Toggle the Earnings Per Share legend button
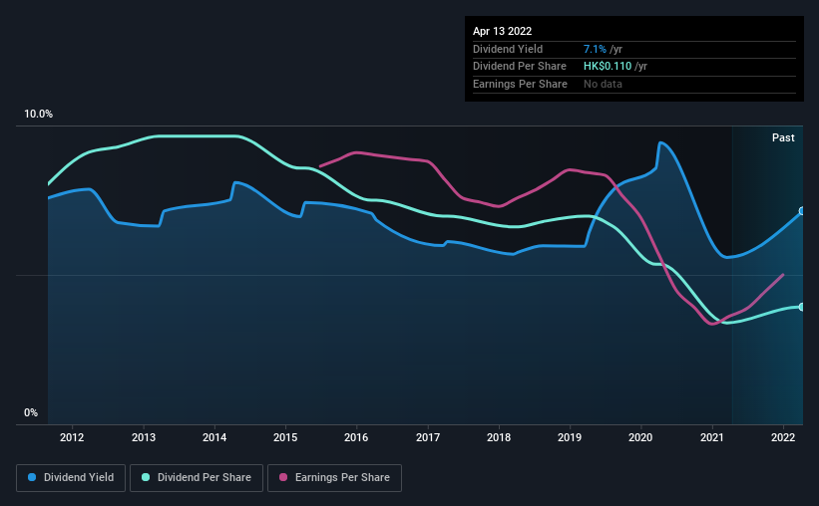819x506 pixels. (x=334, y=478)
